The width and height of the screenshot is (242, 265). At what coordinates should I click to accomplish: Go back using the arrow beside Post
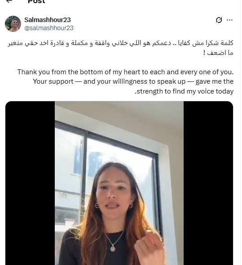point(9,1)
